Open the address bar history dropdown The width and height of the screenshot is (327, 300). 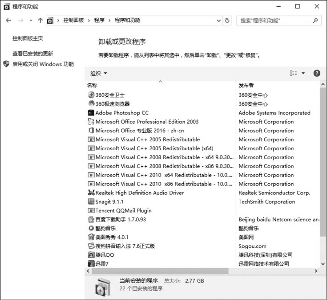click(218, 21)
